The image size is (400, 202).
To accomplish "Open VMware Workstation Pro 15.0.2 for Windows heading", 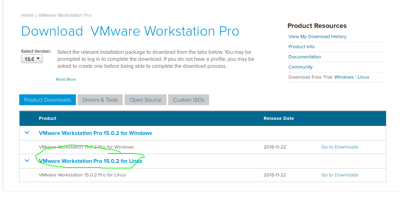I will click(95, 133).
